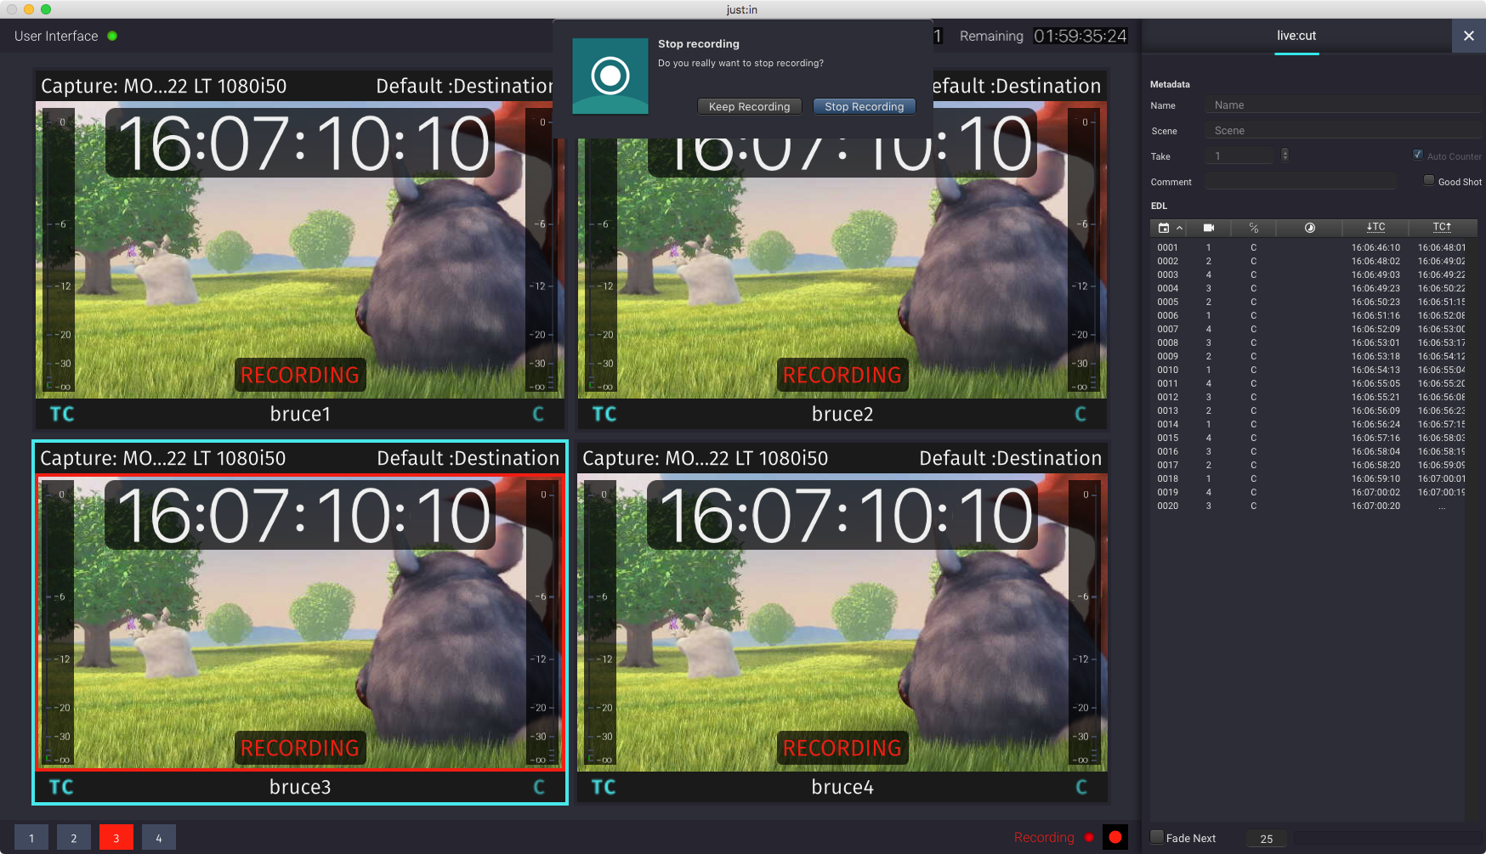Click the macOS green zoom window button
Image resolution: width=1486 pixels, height=854 pixels.
coord(46,9)
